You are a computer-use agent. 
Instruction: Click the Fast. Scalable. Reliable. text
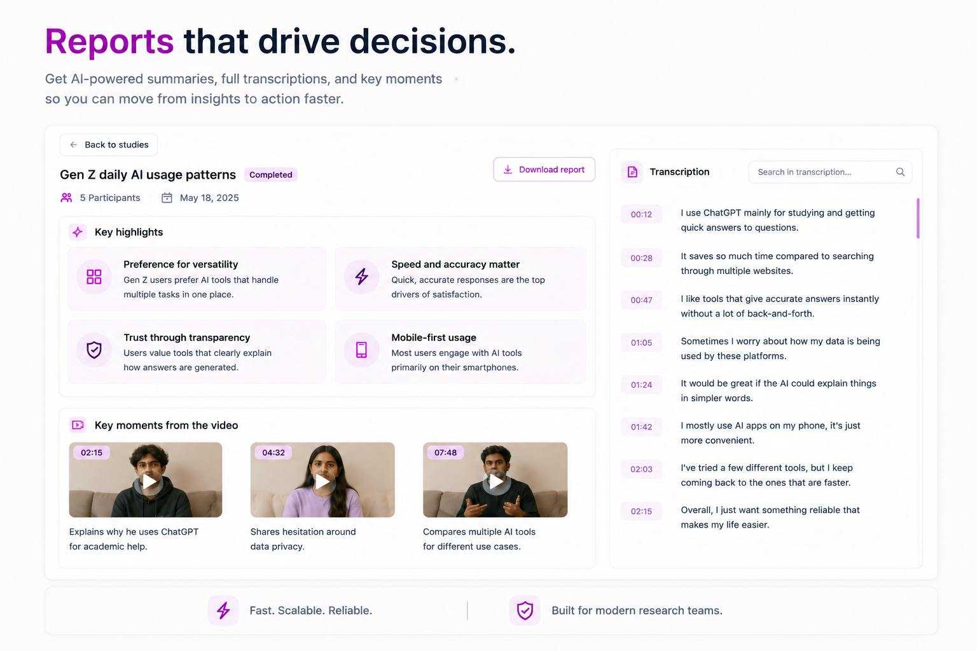coord(310,610)
